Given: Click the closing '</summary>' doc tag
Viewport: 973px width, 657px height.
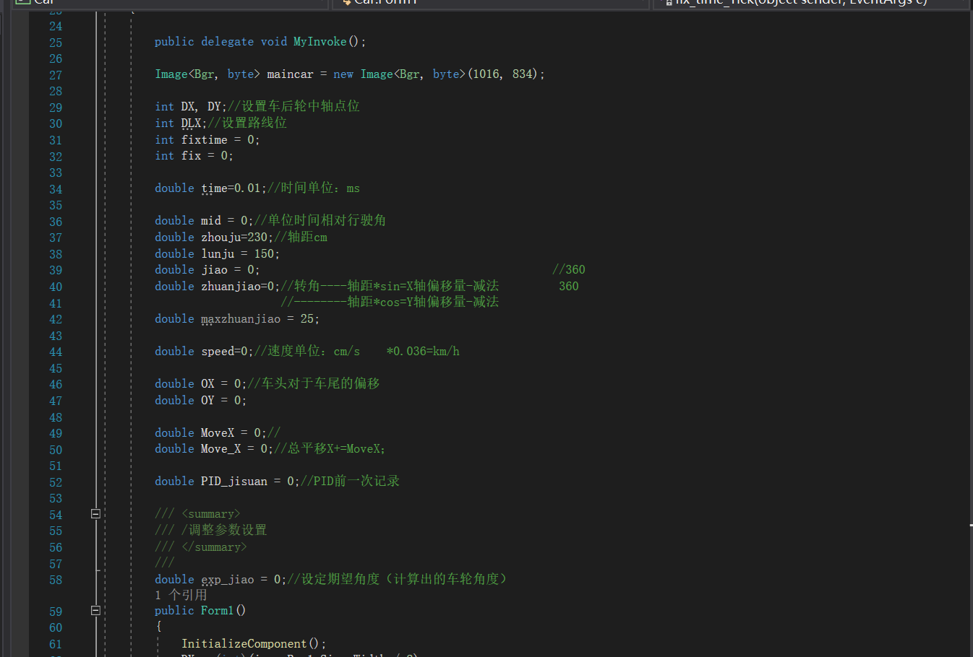Looking at the screenshot, I should (x=214, y=547).
